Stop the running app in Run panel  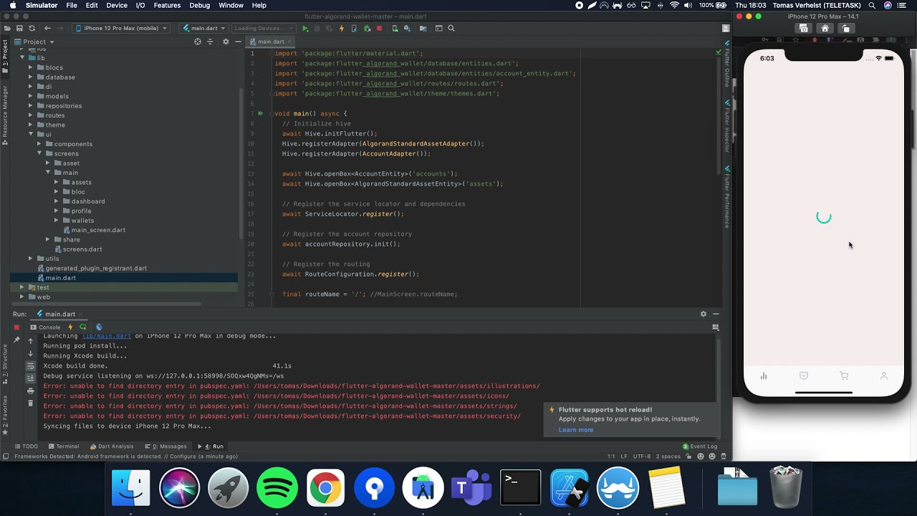(16, 327)
